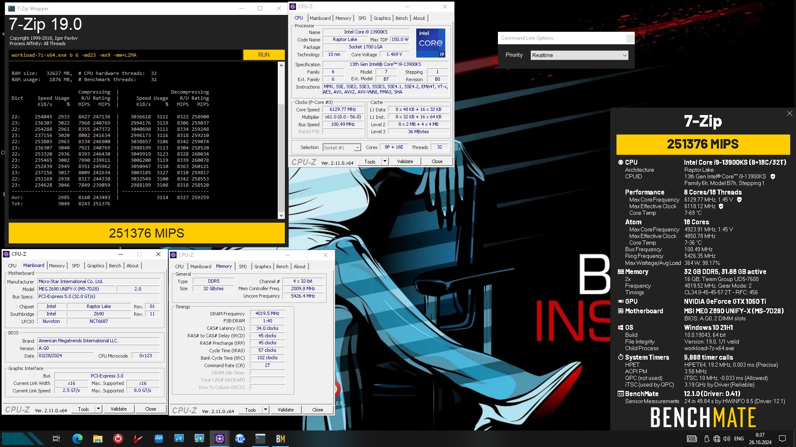
Task: Open BenchMate BM taskbar icon
Action: point(281,439)
